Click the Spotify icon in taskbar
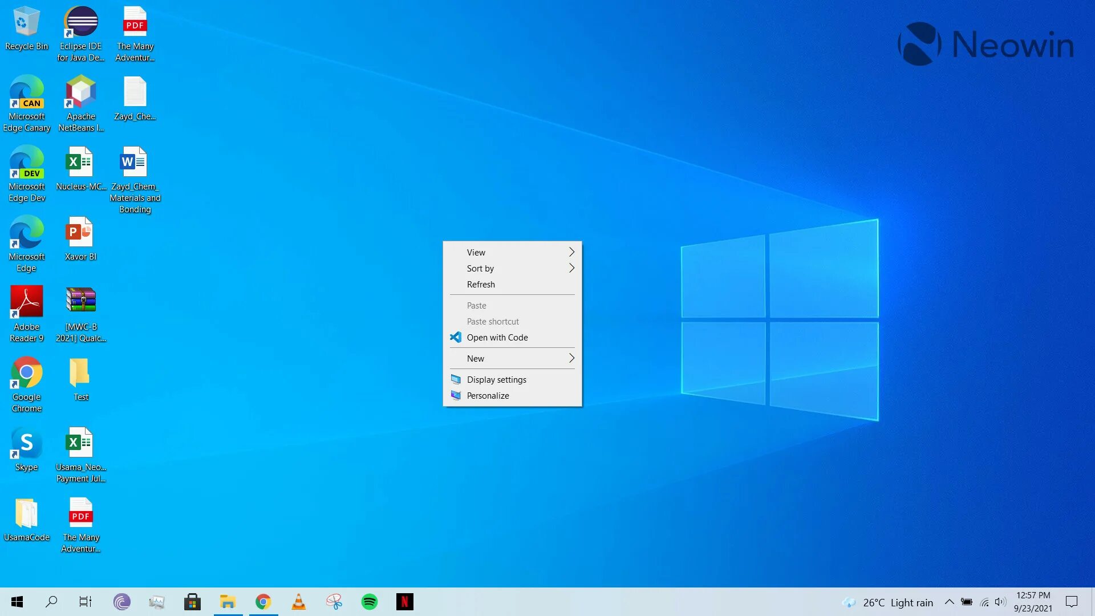1095x616 pixels. click(370, 602)
